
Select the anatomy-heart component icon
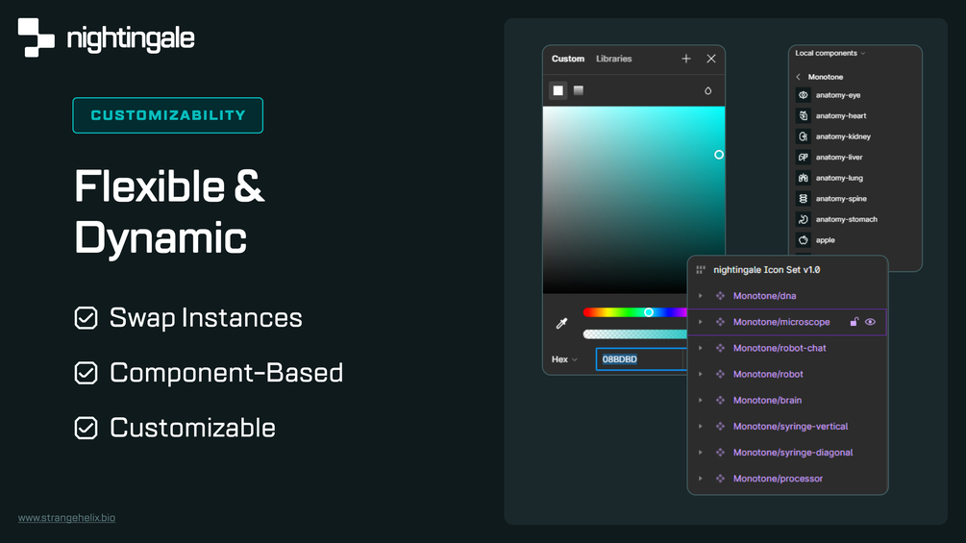pyautogui.click(x=803, y=115)
